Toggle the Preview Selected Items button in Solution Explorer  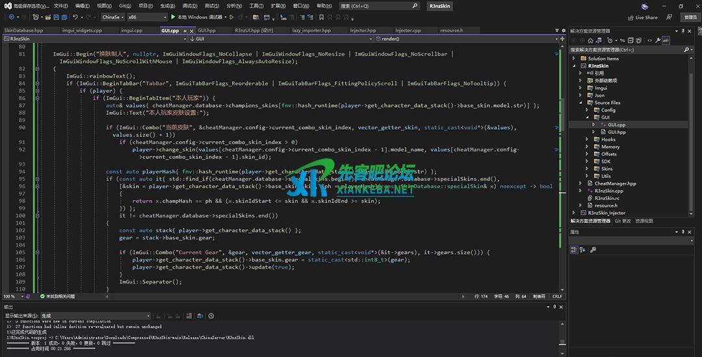[x=667, y=40]
